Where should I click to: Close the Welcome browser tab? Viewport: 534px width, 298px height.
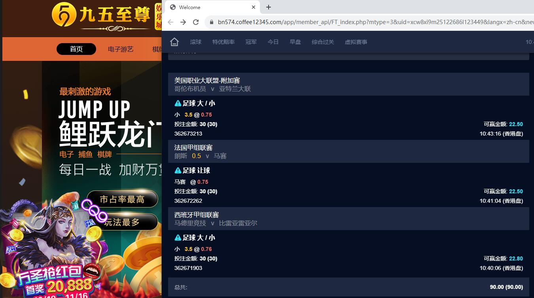pyautogui.click(x=254, y=7)
